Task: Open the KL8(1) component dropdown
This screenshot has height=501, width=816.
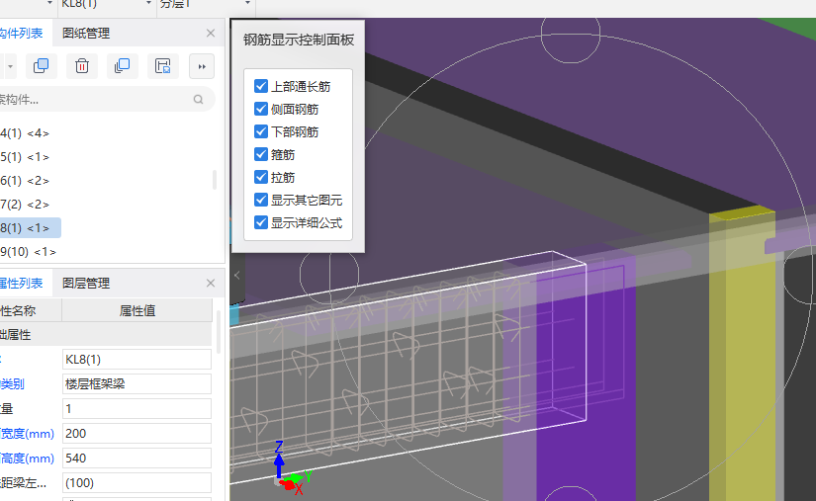Action: [148, 3]
